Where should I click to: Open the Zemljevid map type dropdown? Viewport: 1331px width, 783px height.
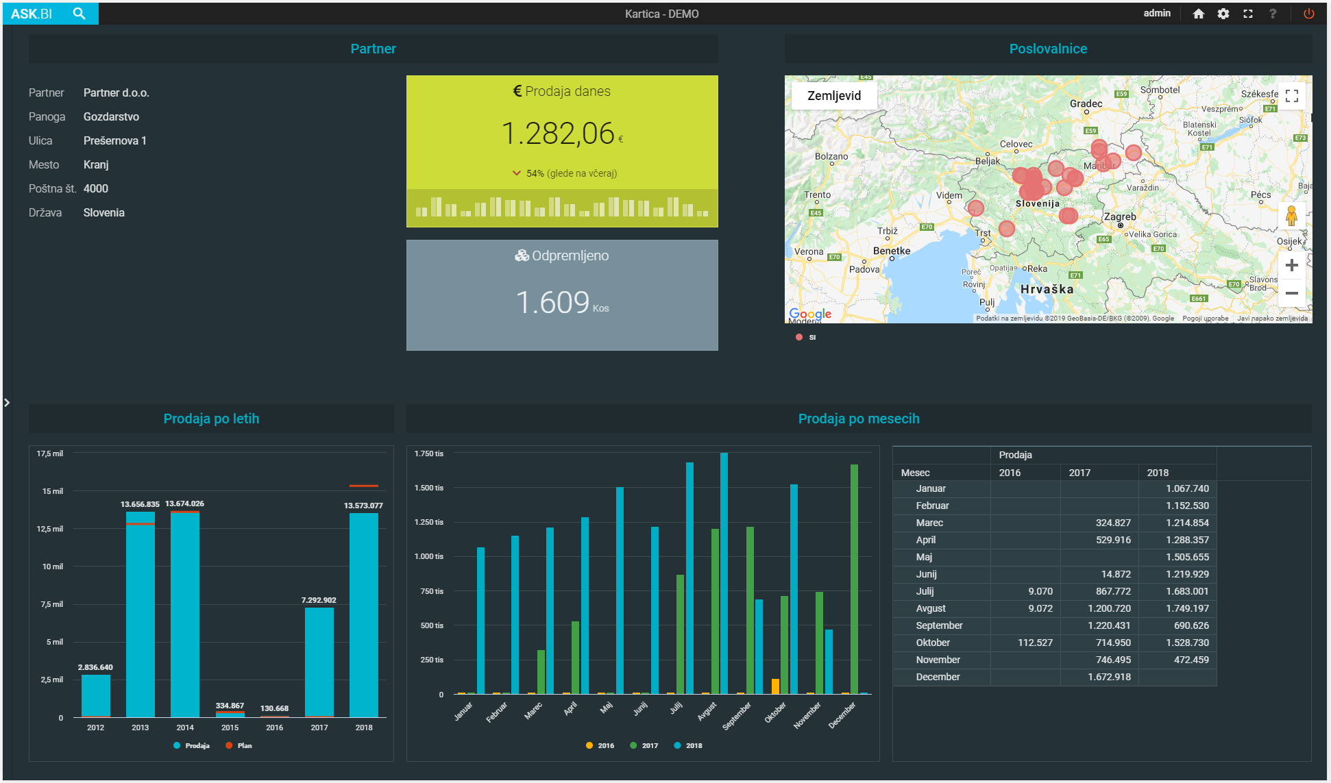click(x=833, y=96)
